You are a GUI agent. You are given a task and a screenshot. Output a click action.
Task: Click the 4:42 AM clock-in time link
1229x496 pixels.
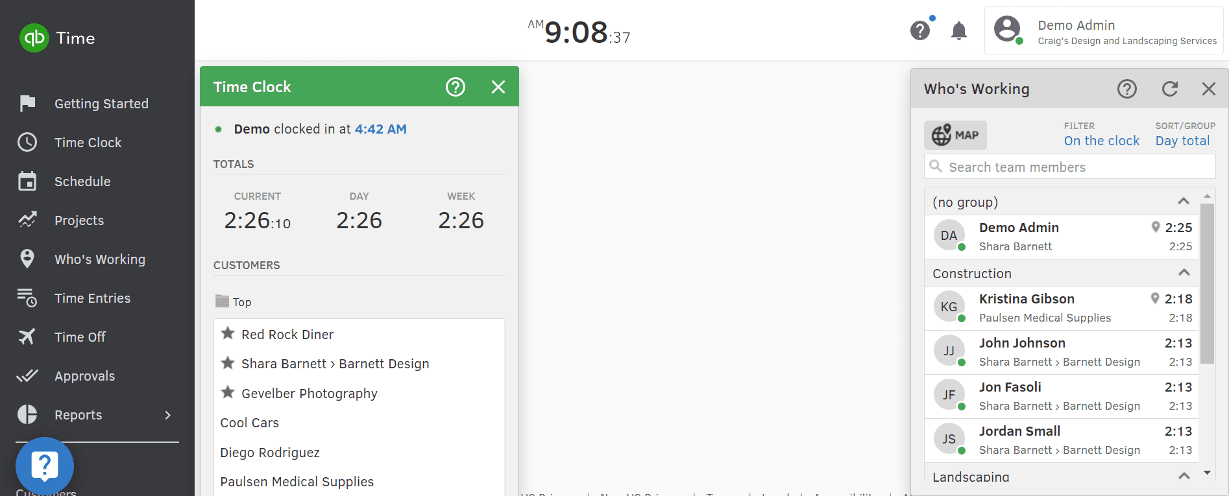tap(380, 129)
